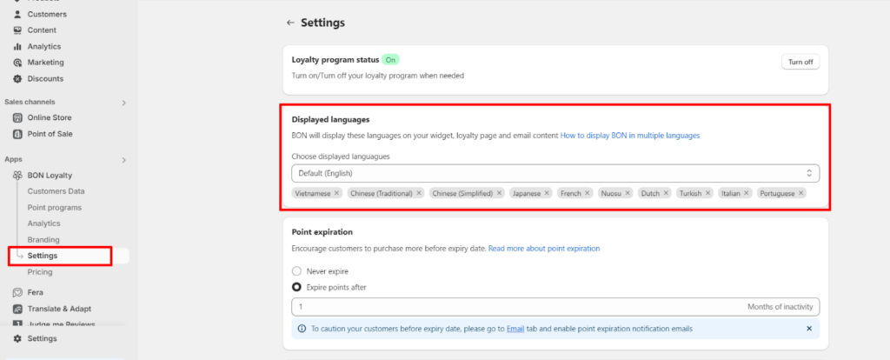Turn off the loyalty program
The image size is (890, 360).
(800, 62)
